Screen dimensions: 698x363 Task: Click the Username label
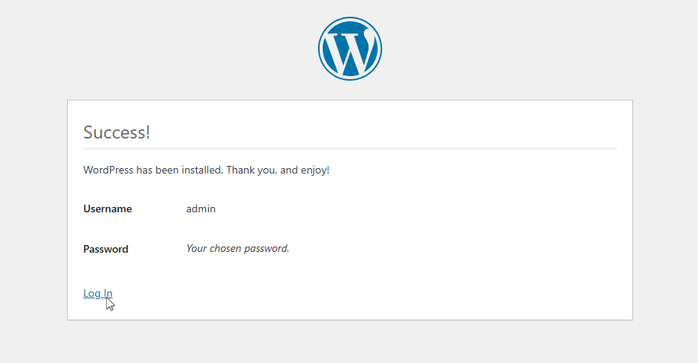point(108,209)
